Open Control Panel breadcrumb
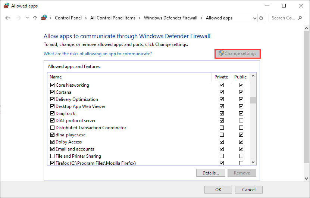The width and height of the screenshot is (310, 198). (68, 18)
